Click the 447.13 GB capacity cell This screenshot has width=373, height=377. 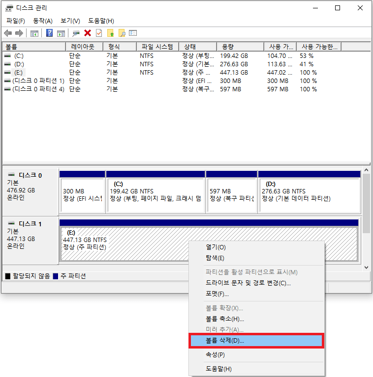click(x=234, y=72)
